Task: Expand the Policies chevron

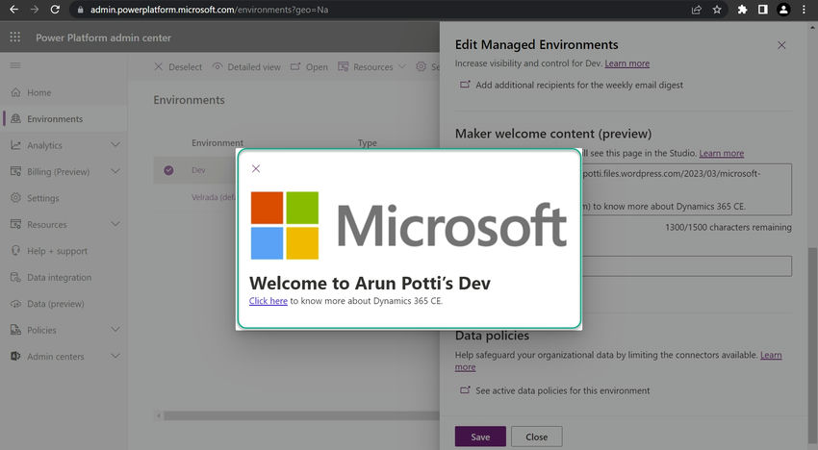Action: [115, 330]
